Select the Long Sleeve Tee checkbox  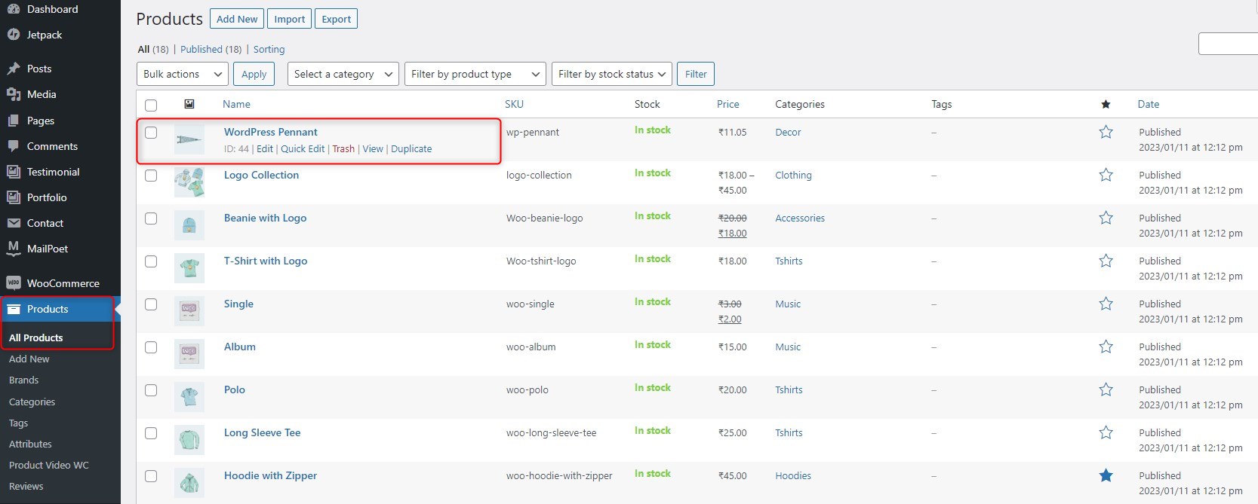[151, 432]
